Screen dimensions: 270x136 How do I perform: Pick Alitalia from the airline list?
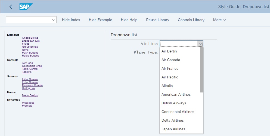(x=180, y=86)
